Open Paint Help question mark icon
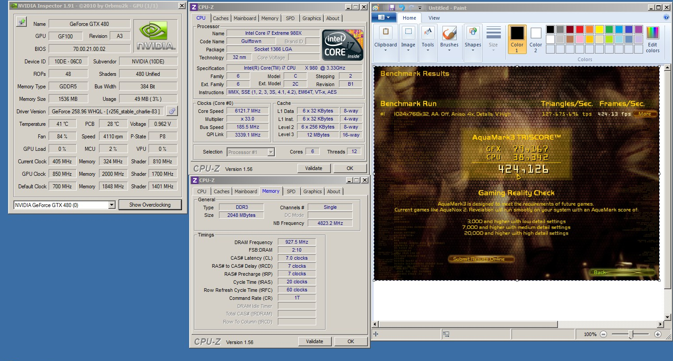 (666, 17)
